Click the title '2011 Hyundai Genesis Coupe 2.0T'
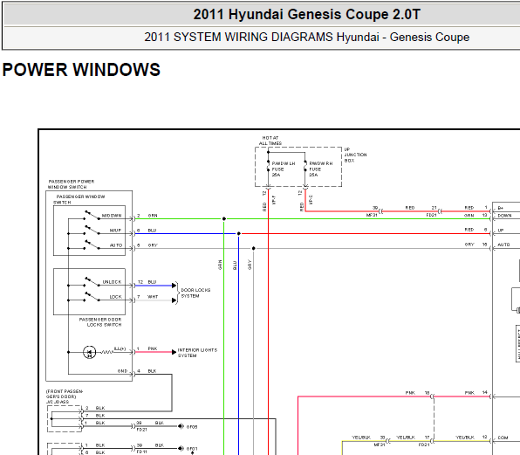Screen dimensions: 520x455 click(x=307, y=14)
